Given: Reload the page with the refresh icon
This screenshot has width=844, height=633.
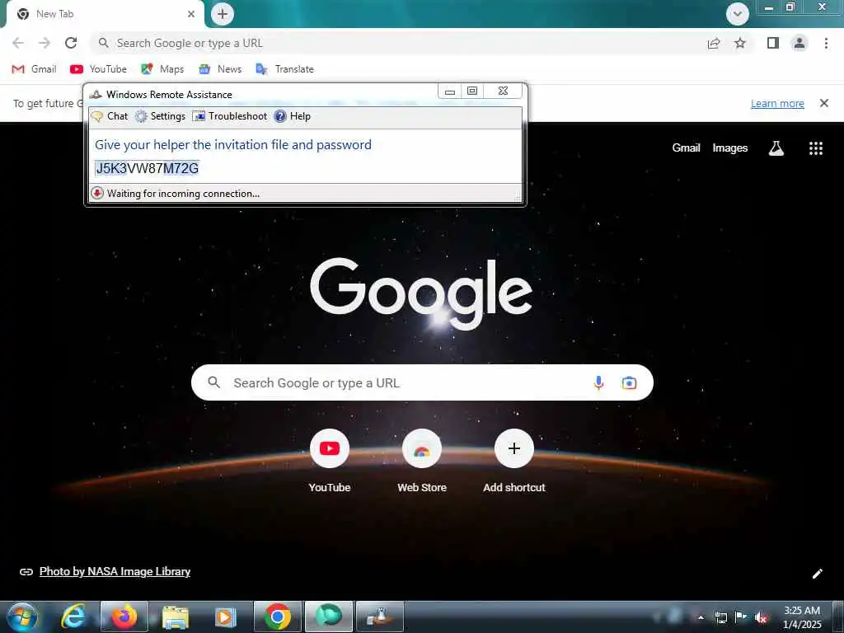Looking at the screenshot, I should pos(71,43).
